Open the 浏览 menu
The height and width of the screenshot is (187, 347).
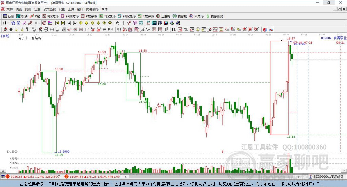[x=19, y=9]
